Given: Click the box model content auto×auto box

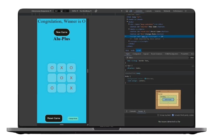Looking at the screenshot, I should point(168,100).
